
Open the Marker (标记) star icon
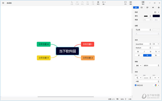point(98,3)
